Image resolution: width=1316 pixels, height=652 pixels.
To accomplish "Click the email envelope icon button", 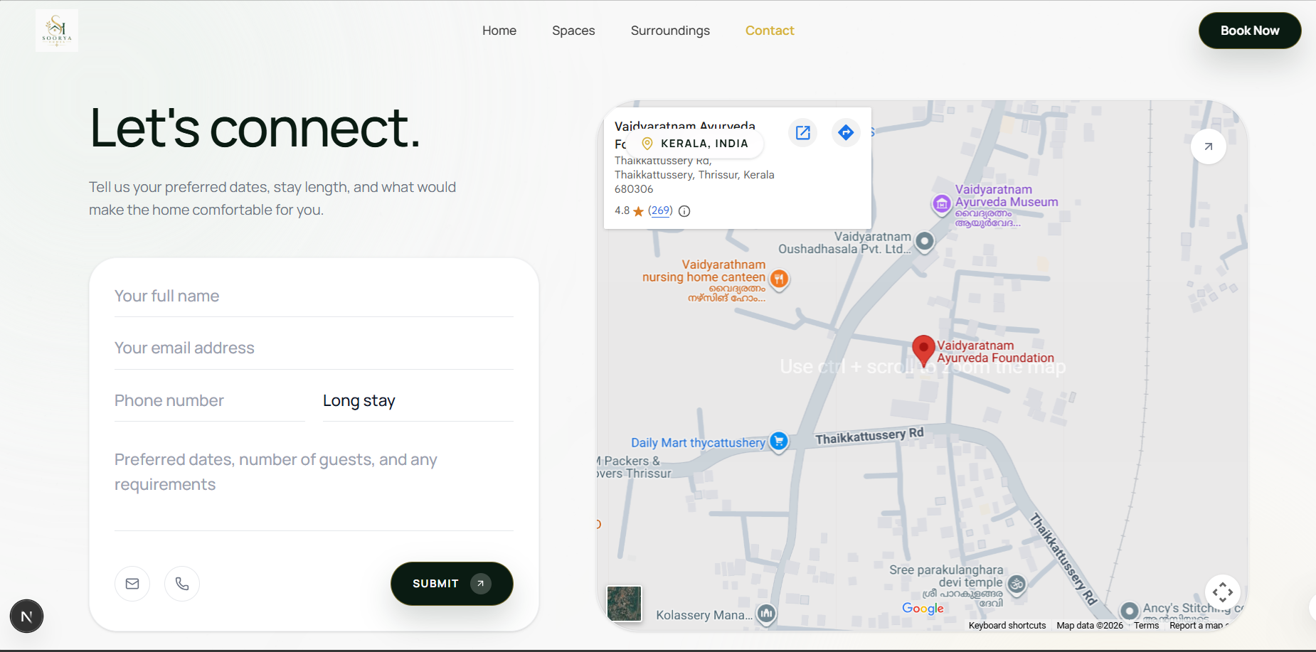I will (x=132, y=584).
